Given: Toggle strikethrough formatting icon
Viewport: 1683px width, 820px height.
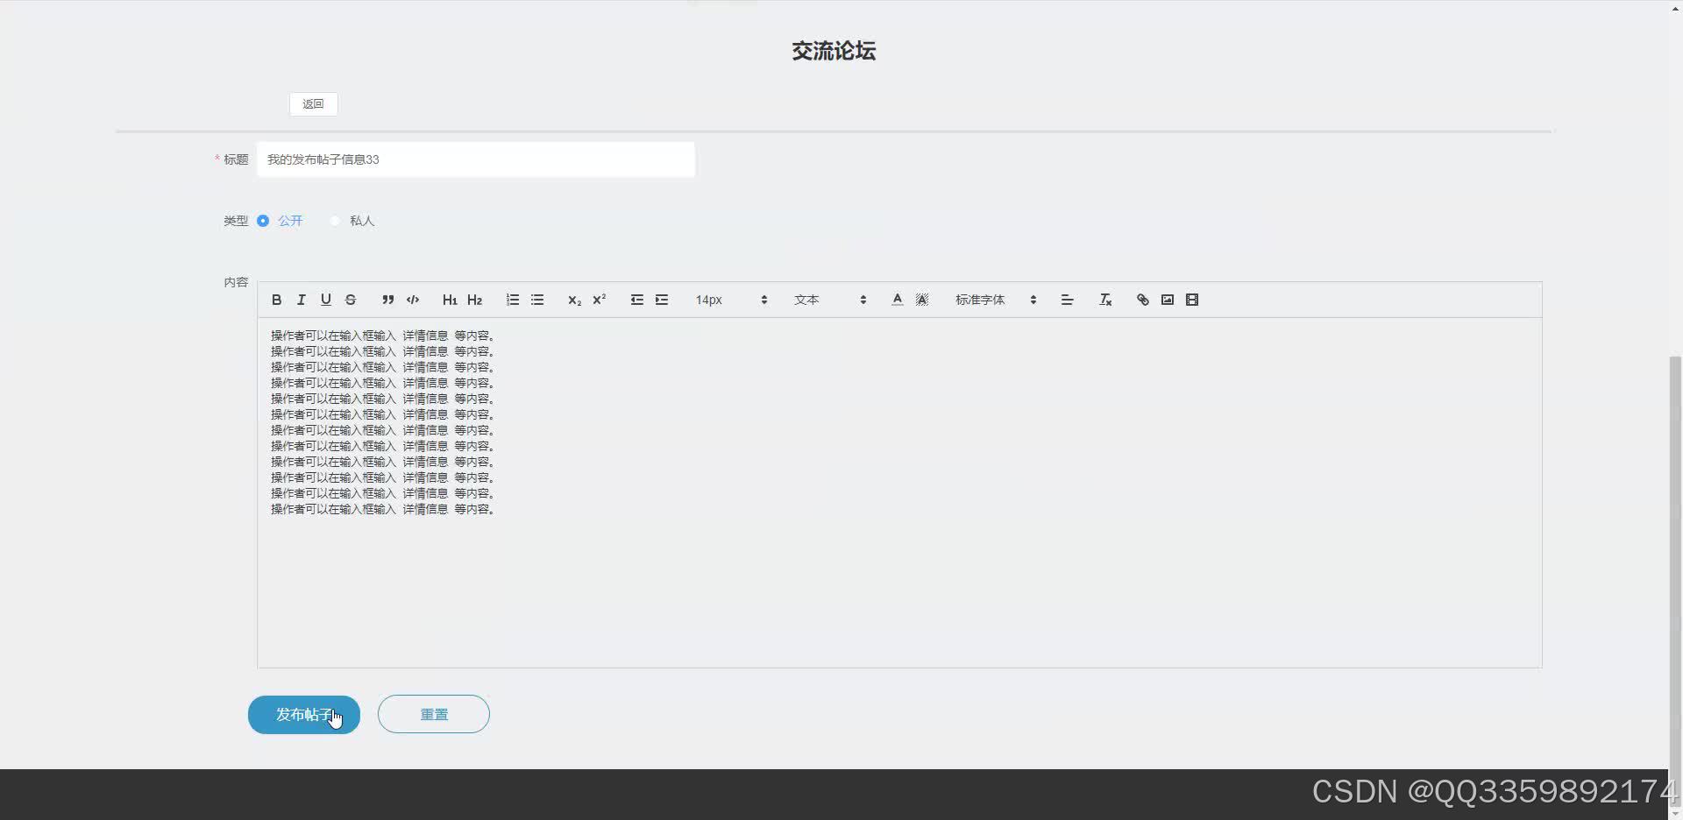Looking at the screenshot, I should tap(350, 300).
